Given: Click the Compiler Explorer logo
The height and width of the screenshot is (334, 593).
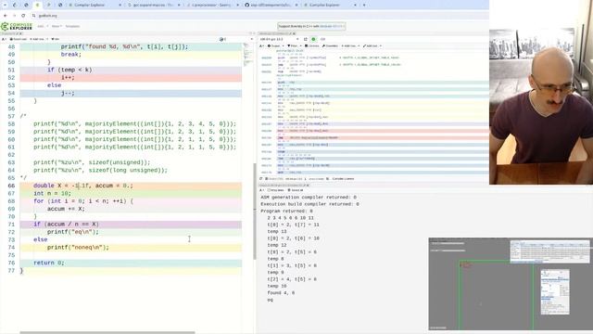Looking at the screenshot, I should (x=17, y=26).
